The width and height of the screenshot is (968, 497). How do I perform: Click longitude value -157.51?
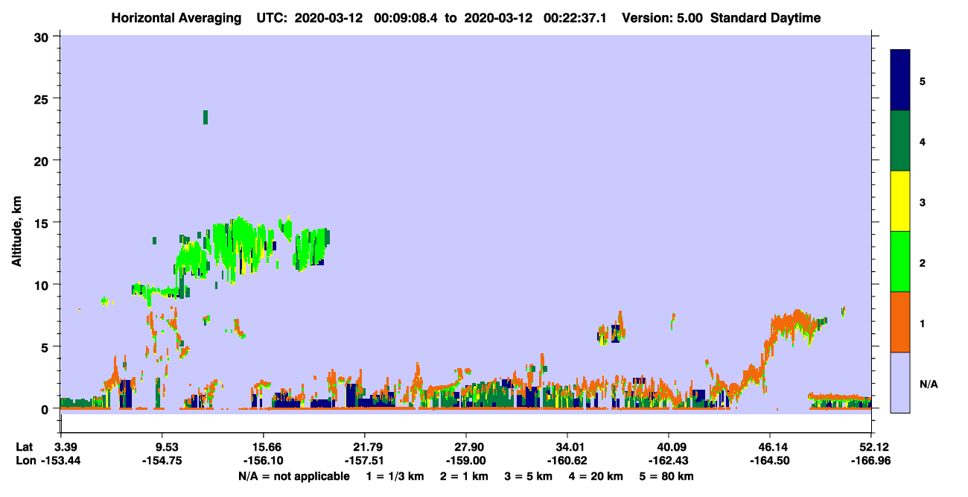click(x=366, y=461)
